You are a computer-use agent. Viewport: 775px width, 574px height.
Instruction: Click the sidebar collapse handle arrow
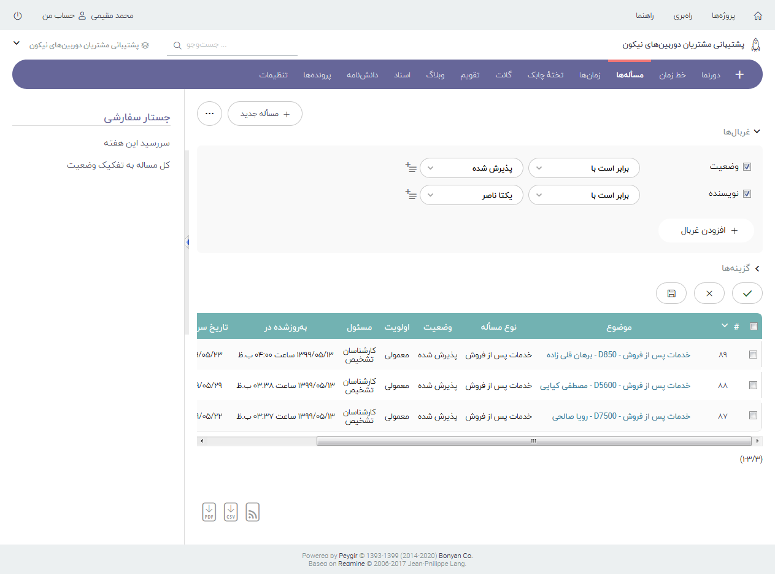tap(187, 242)
